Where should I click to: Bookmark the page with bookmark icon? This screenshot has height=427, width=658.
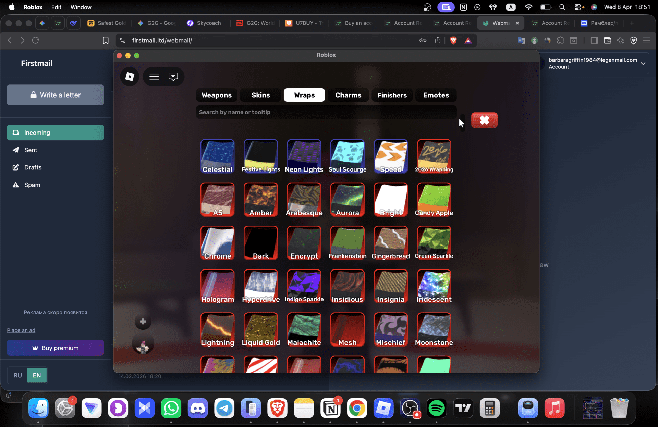point(106,40)
